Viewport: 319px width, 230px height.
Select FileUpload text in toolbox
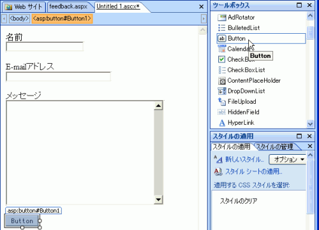[242, 101]
